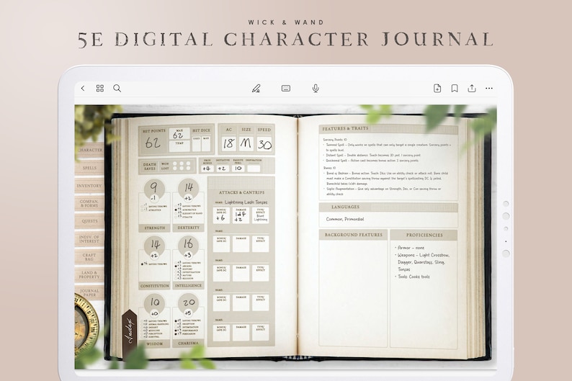Open the Indiv. of Interest tab
572x381 pixels.
point(90,239)
